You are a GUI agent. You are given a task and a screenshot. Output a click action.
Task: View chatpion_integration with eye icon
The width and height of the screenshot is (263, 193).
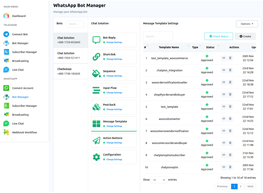(x=224, y=70)
